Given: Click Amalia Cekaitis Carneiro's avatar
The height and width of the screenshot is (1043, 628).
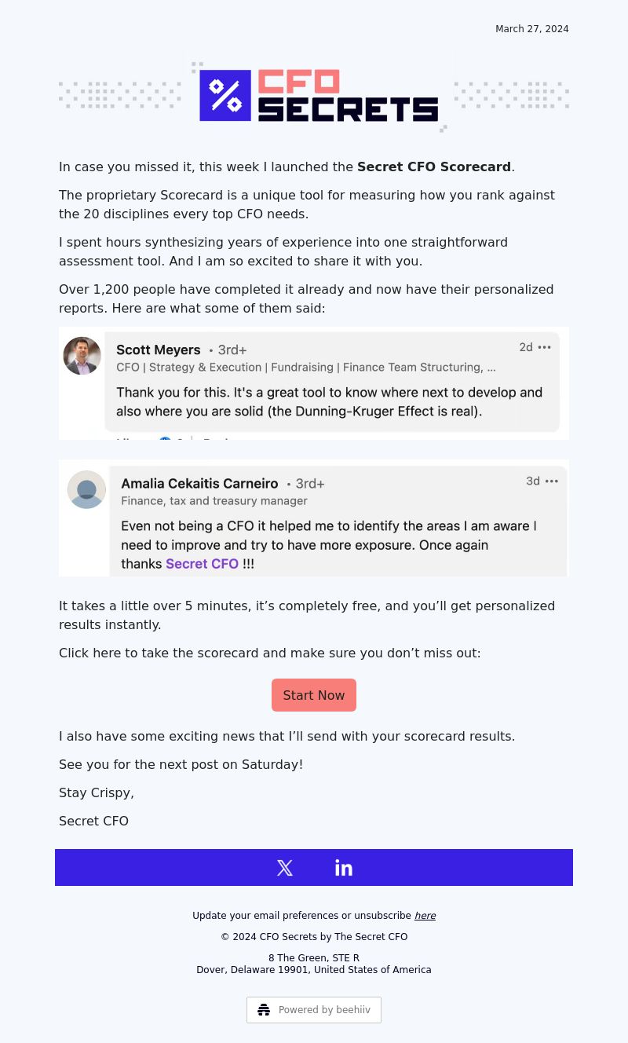Looking at the screenshot, I should (x=86, y=490).
